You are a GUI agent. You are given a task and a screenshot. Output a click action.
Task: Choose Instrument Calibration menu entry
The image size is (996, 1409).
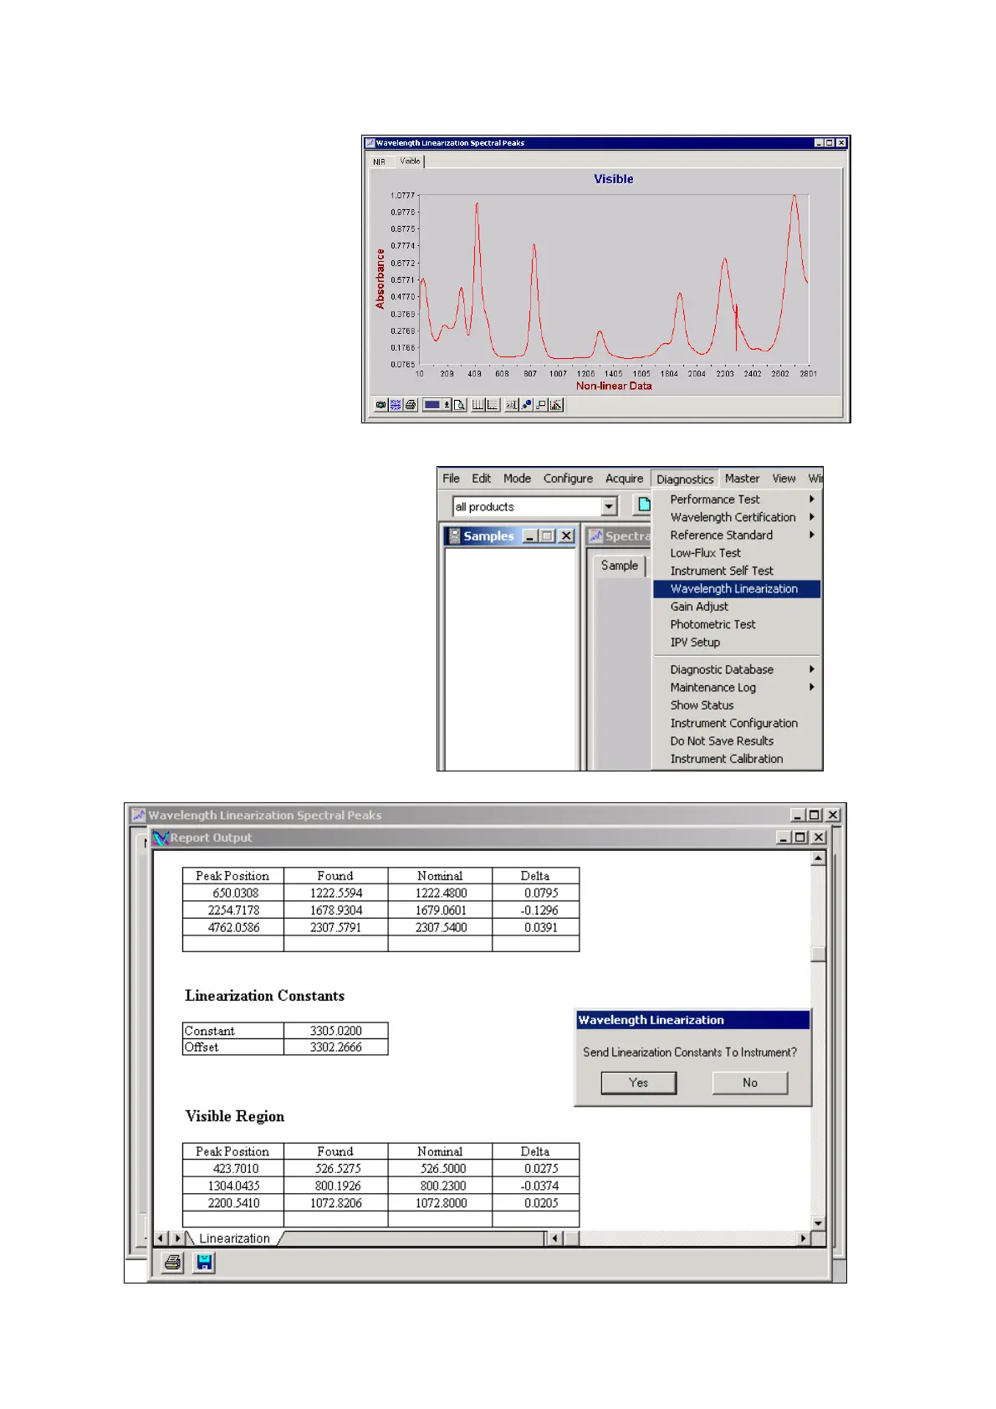[736, 759]
